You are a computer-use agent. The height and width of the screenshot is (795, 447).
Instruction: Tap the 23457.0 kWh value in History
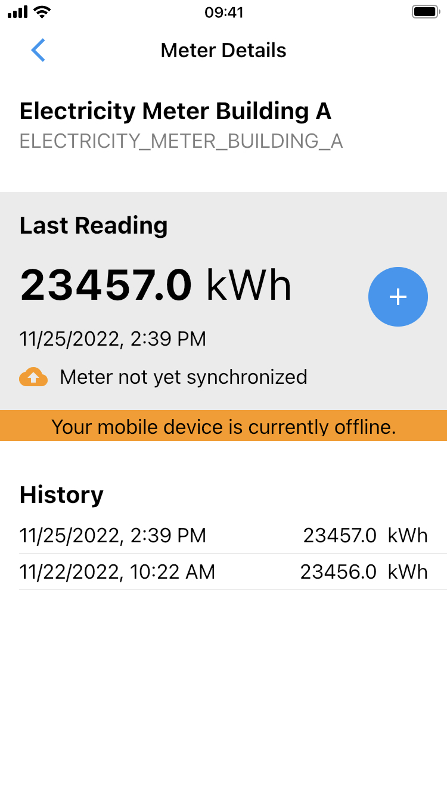(365, 535)
